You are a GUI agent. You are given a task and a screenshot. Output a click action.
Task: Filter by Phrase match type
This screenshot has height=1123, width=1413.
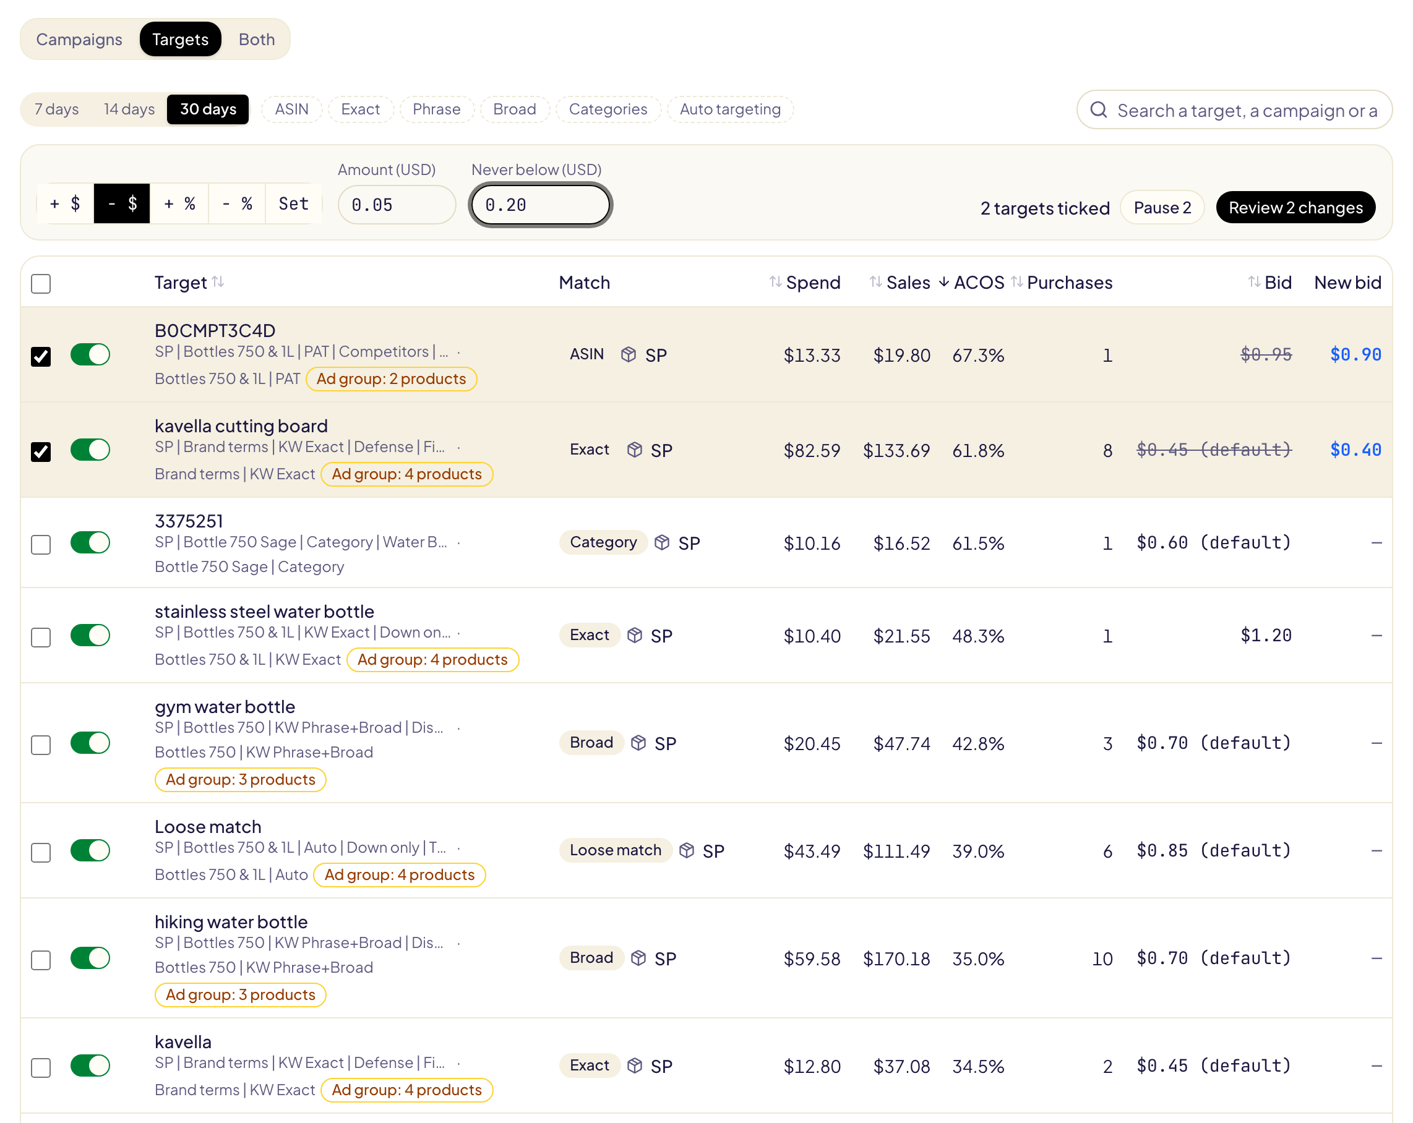[437, 109]
